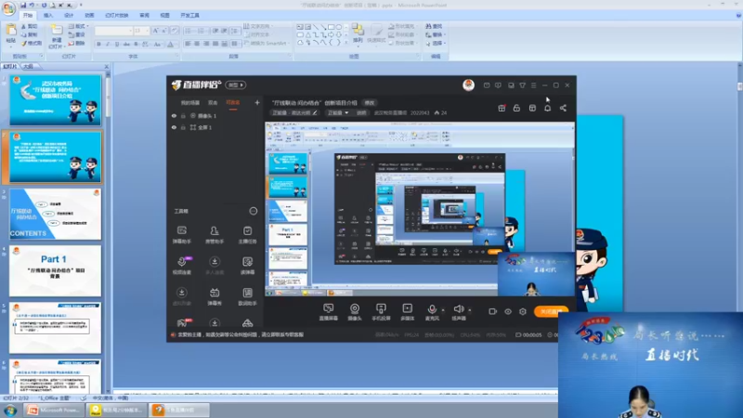Image resolution: width=743 pixels, height=418 pixels.
Task: Start 视频连麦 from the toolbox
Action: 181,266
